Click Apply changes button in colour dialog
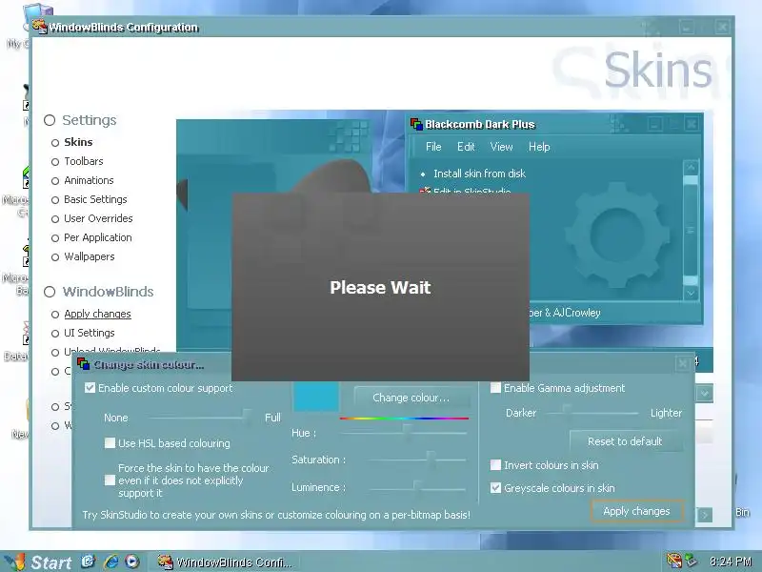This screenshot has height=572, width=762. [636, 511]
